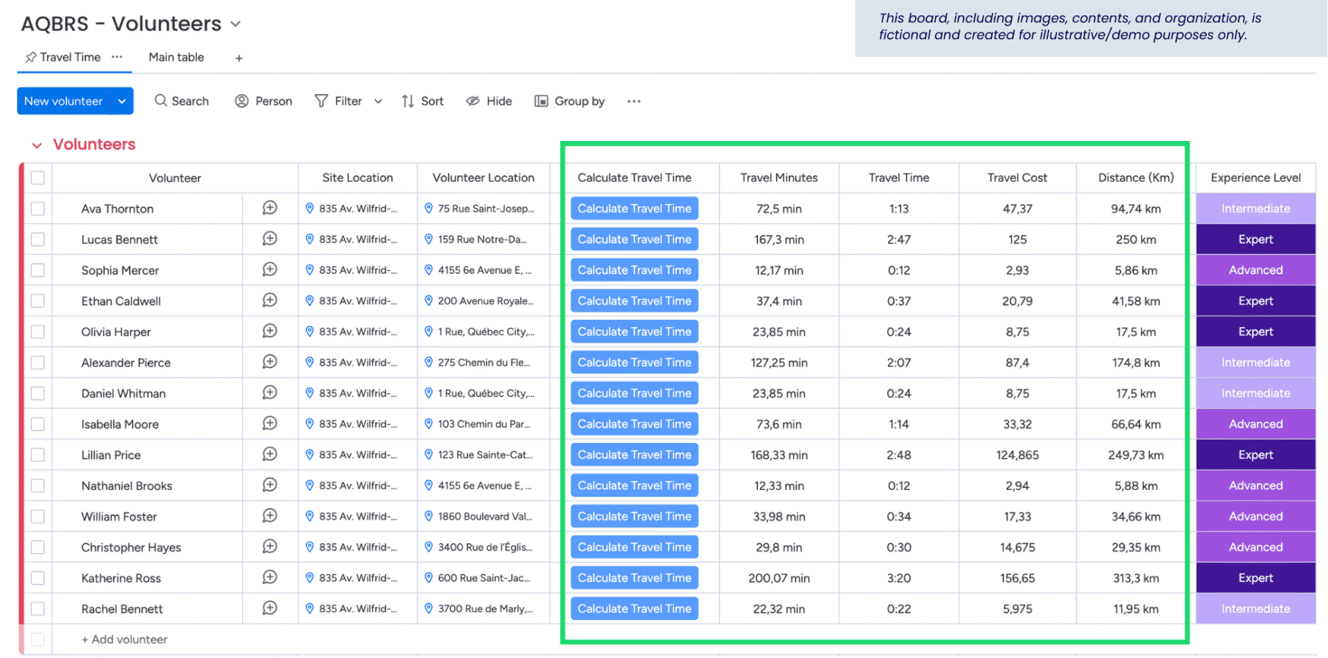Click the Hide columns eye icon

[472, 101]
